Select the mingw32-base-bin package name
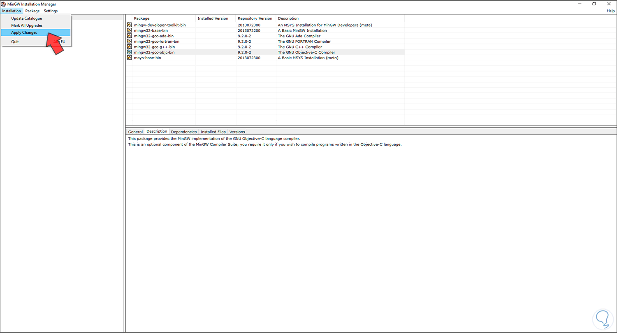Image resolution: width=617 pixels, height=333 pixels. tap(151, 30)
